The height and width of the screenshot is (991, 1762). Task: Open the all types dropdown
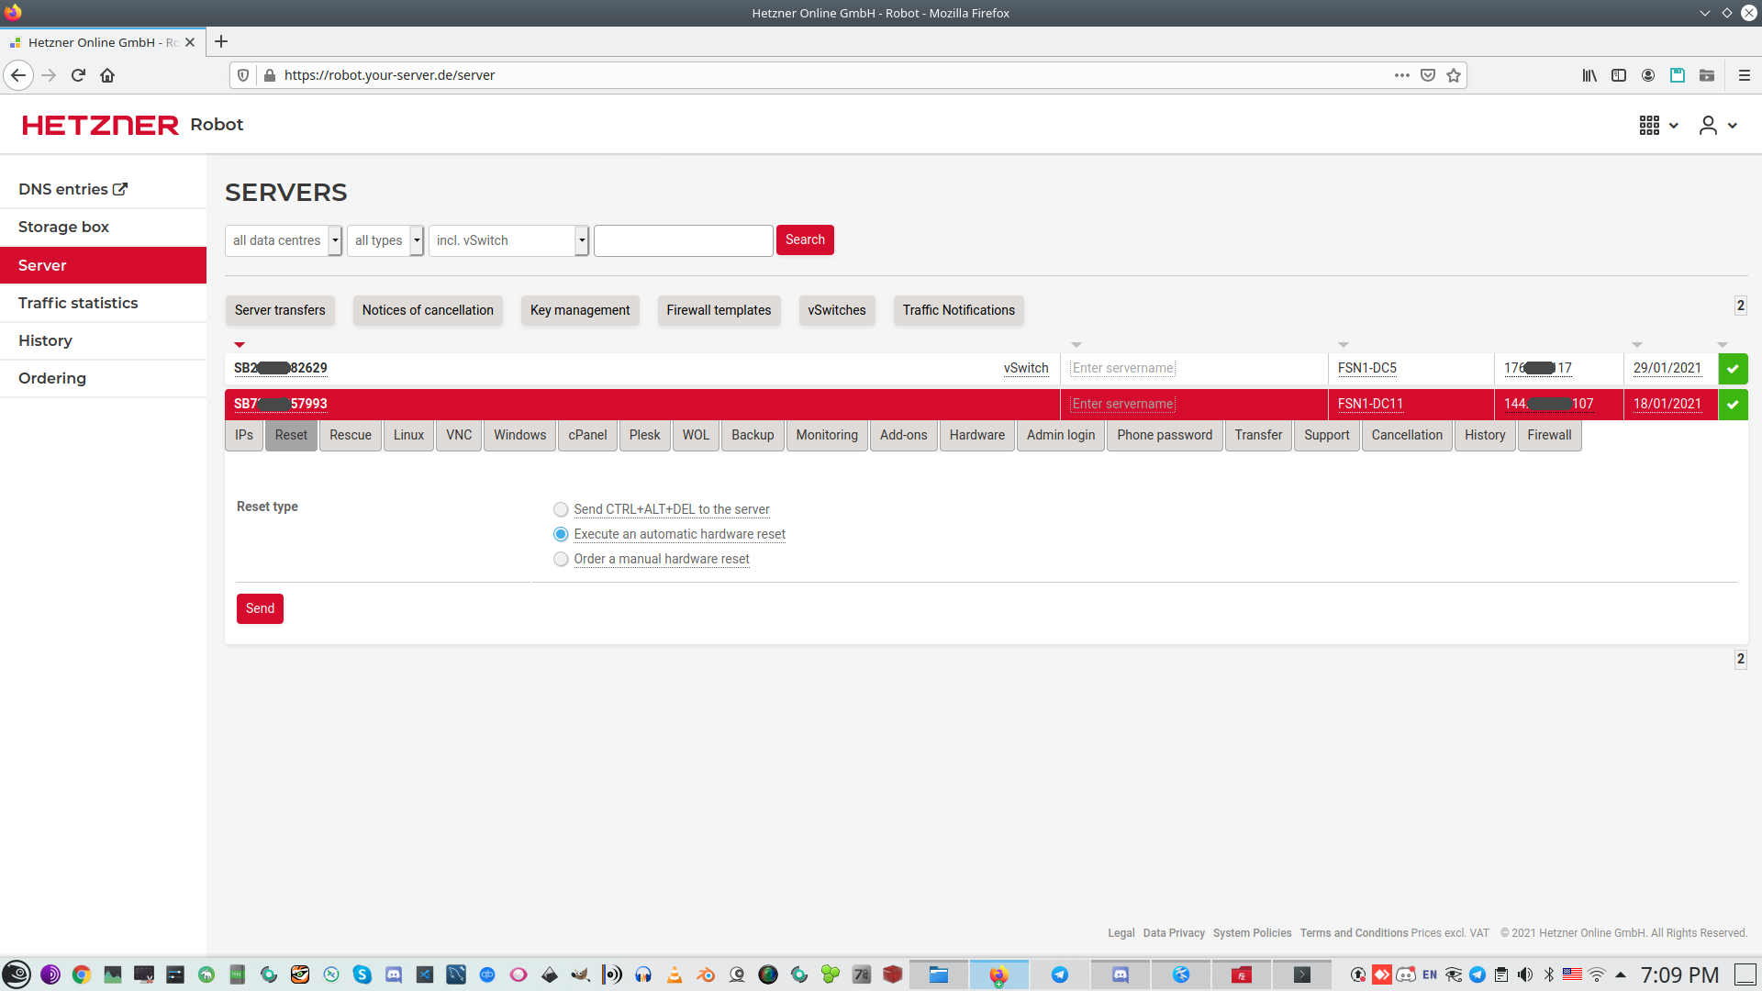385,240
